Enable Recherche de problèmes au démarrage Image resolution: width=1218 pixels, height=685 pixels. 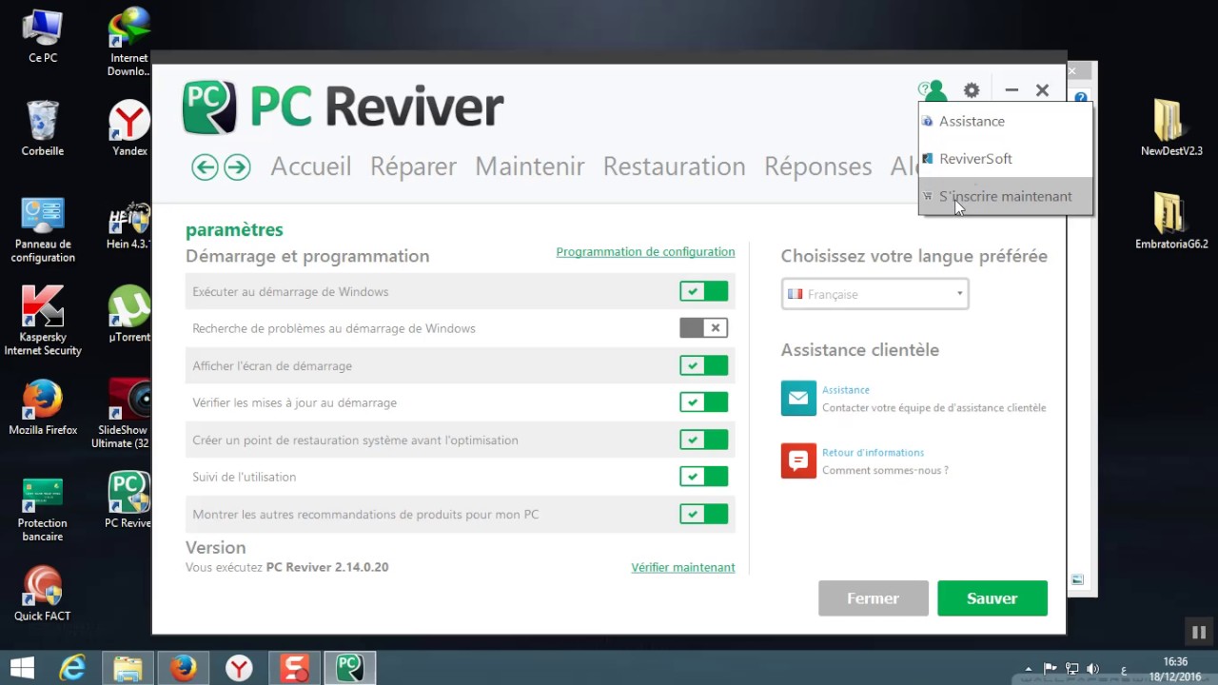tap(703, 328)
